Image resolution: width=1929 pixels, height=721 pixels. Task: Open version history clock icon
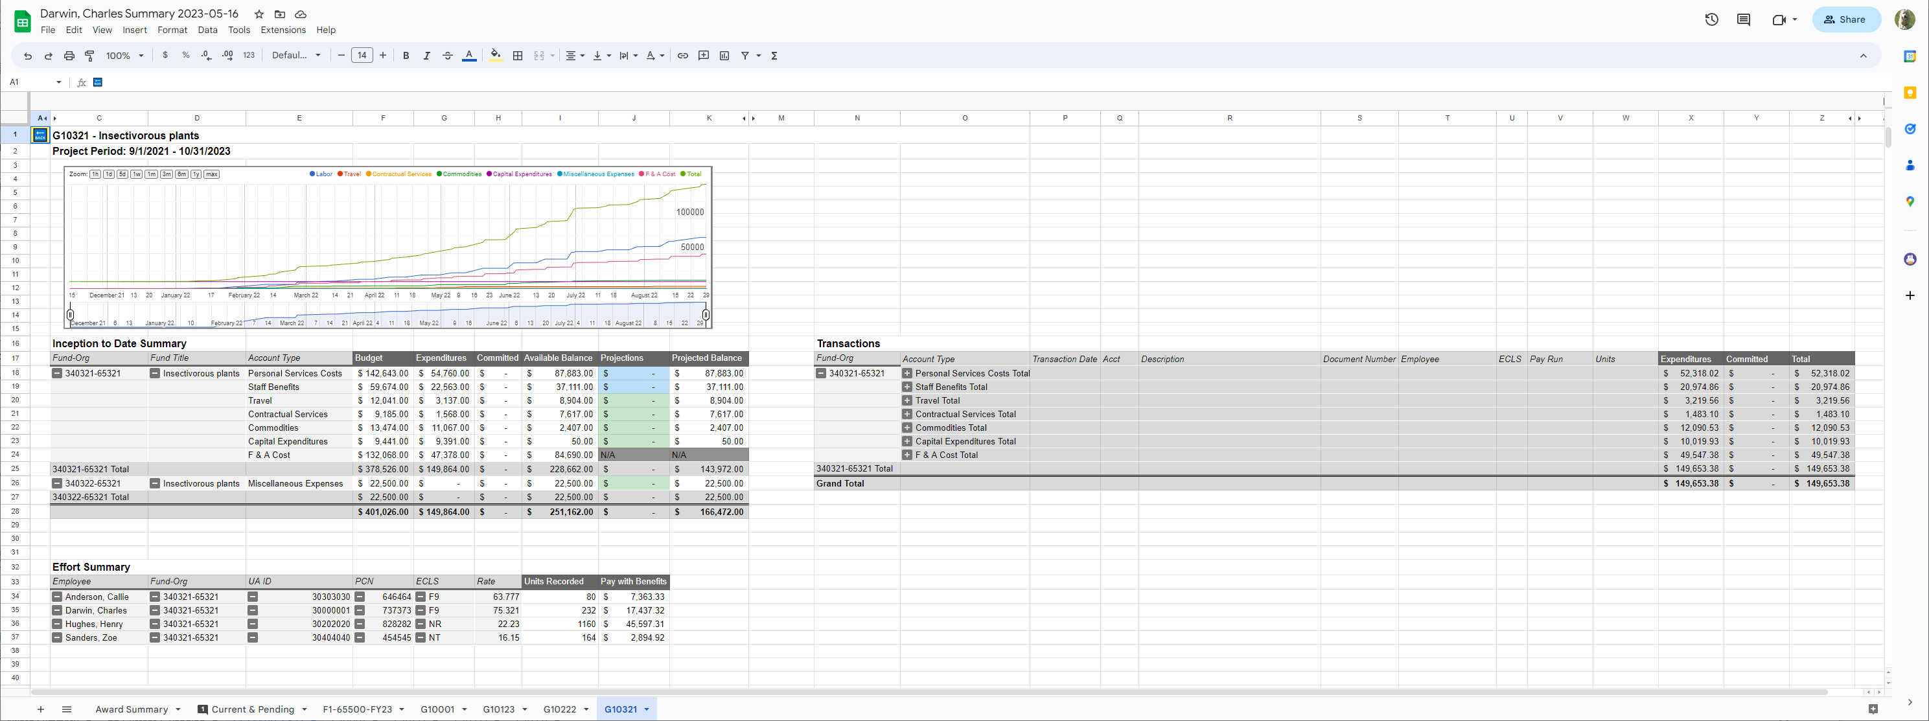coord(1711,19)
